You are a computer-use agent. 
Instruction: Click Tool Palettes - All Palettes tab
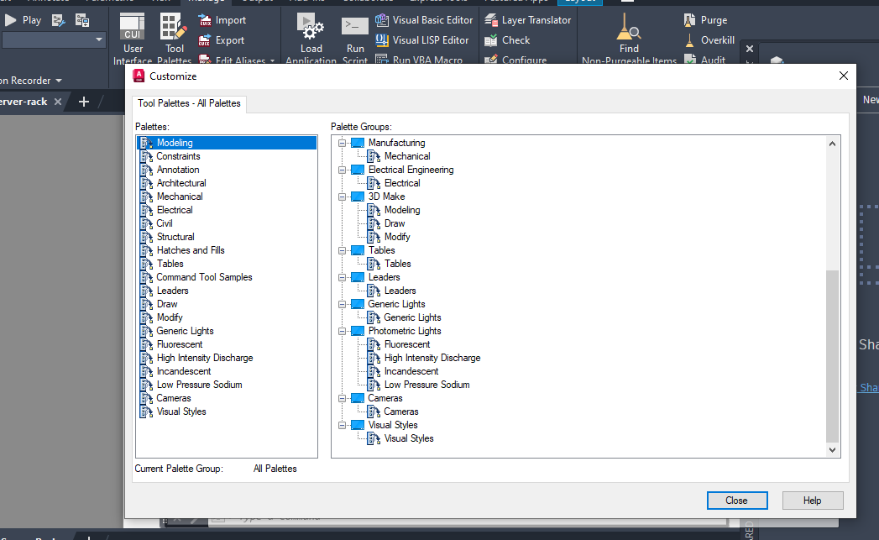click(x=189, y=104)
